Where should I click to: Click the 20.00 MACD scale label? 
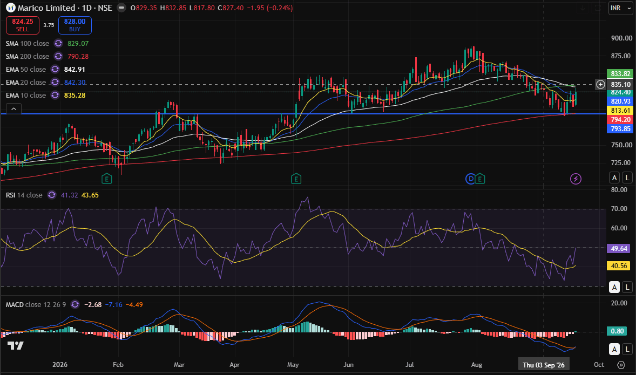pyautogui.click(x=619, y=303)
